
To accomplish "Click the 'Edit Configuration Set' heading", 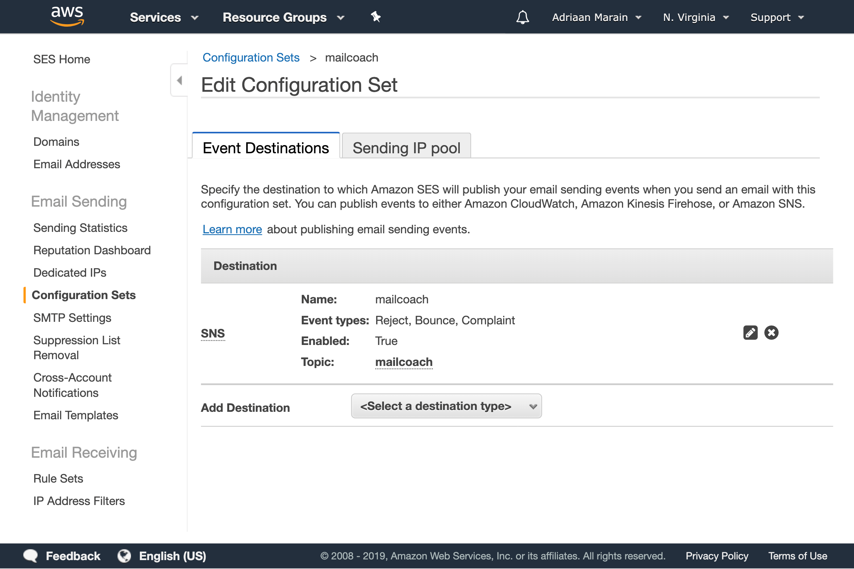I will 299,85.
